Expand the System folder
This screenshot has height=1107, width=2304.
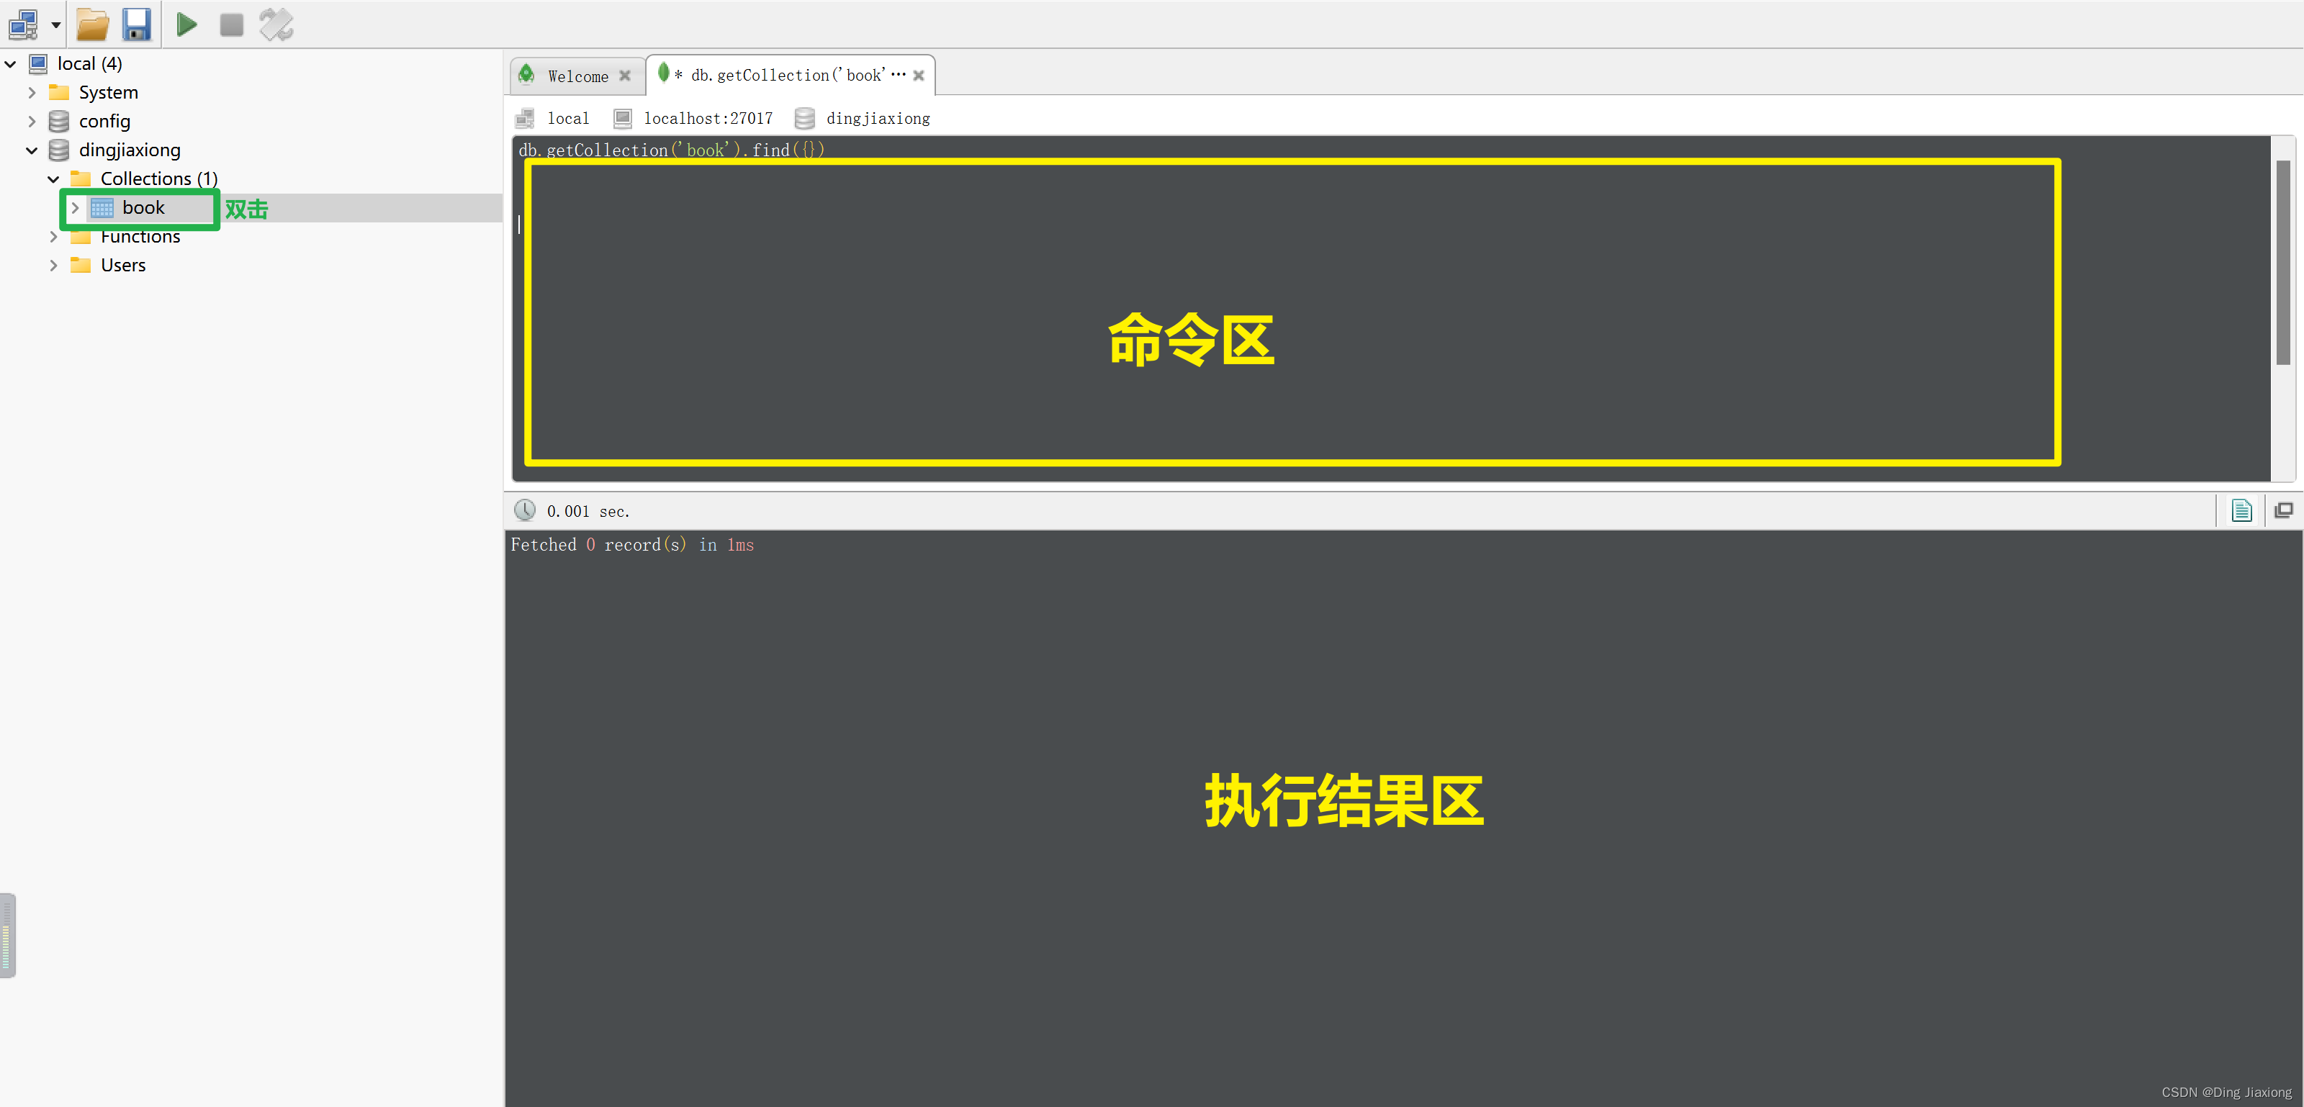[32, 93]
